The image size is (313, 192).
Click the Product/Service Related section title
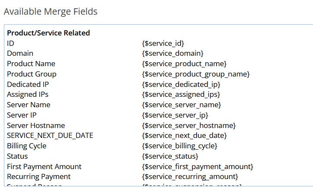[48, 33]
